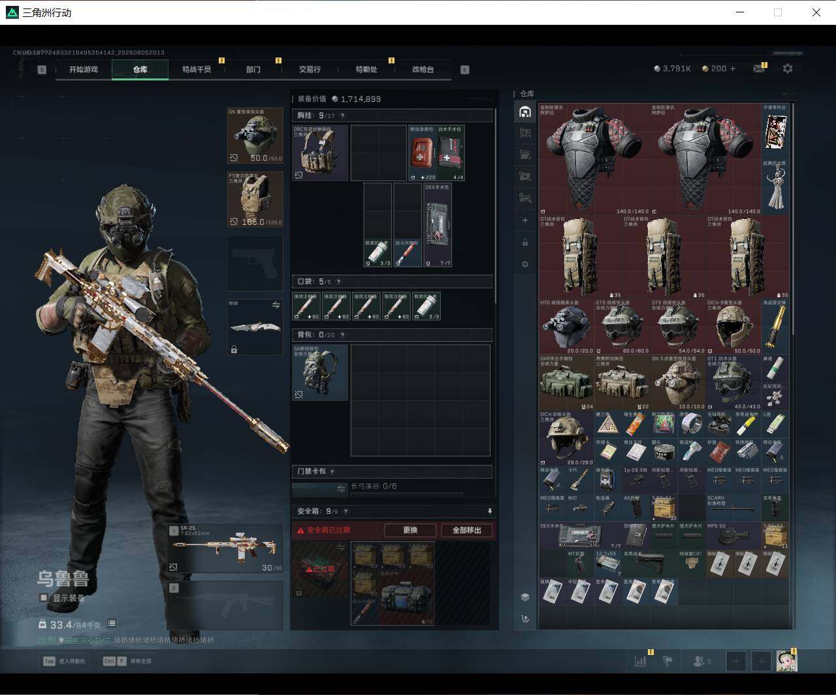Click the stack layers icon in the warehouse sidebar
Image resolution: width=836 pixels, height=695 pixels.
pyautogui.click(x=525, y=597)
